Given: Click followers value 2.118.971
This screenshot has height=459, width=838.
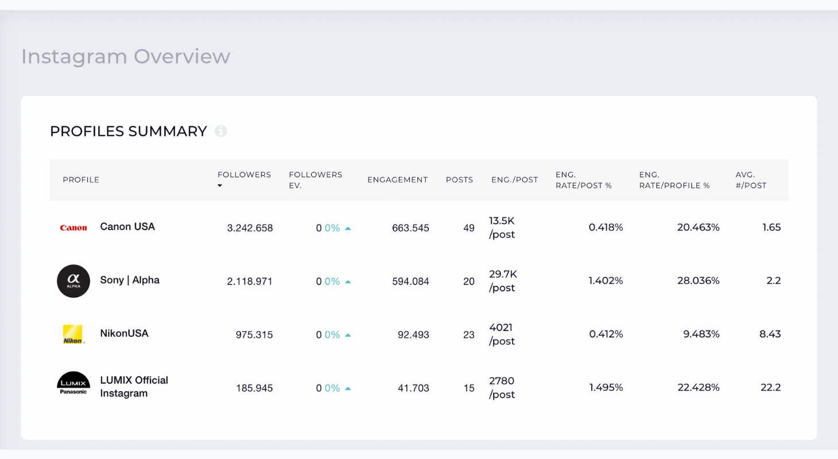Looking at the screenshot, I should 250,282.
